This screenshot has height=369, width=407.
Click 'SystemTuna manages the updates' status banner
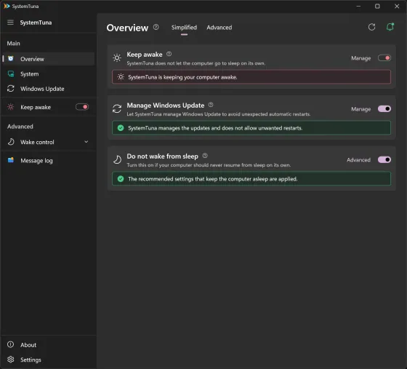tap(251, 127)
